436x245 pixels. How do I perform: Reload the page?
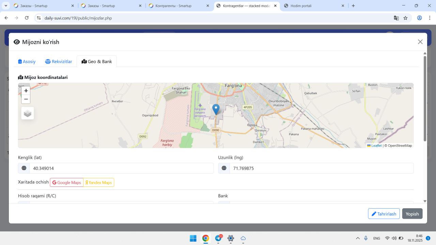(27, 18)
